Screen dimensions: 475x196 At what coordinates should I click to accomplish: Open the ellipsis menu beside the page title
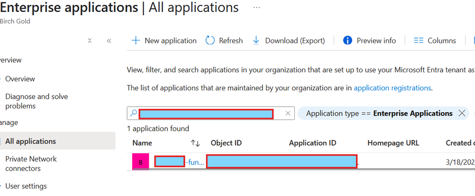[x=257, y=8]
